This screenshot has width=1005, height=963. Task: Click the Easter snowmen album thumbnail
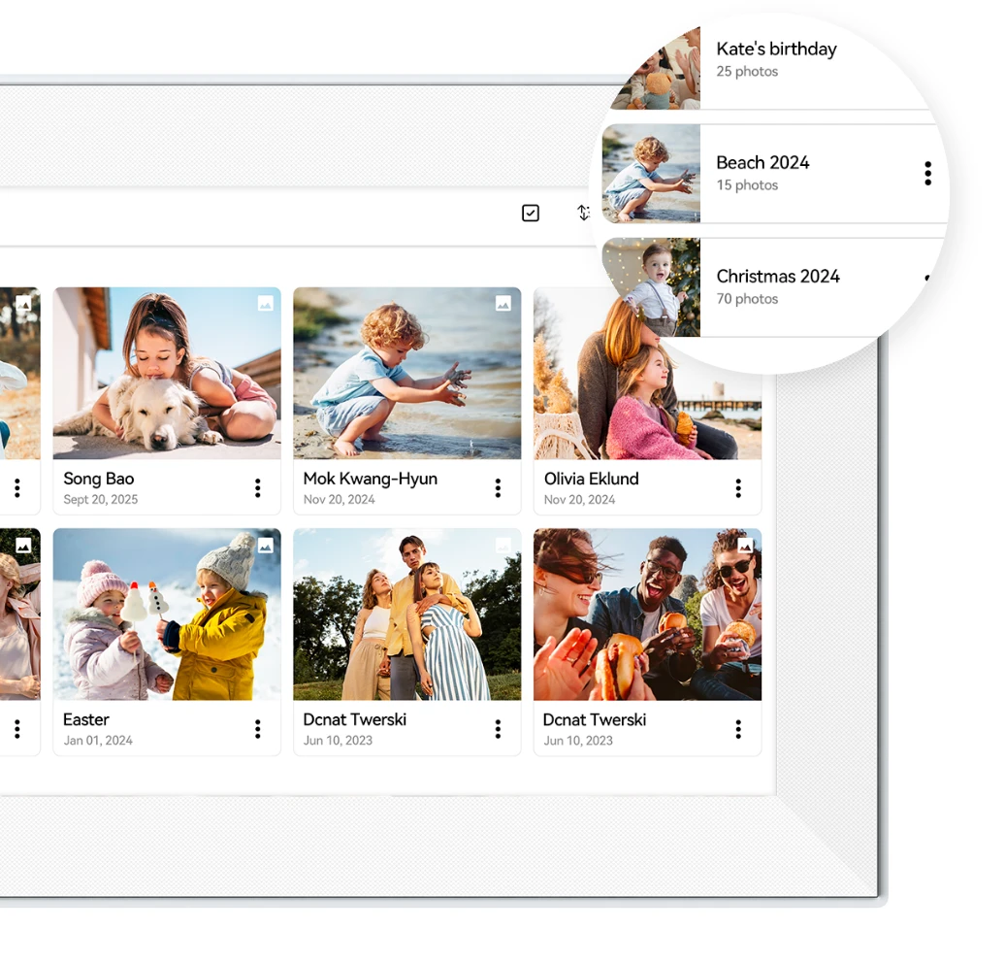(x=166, y=614)
